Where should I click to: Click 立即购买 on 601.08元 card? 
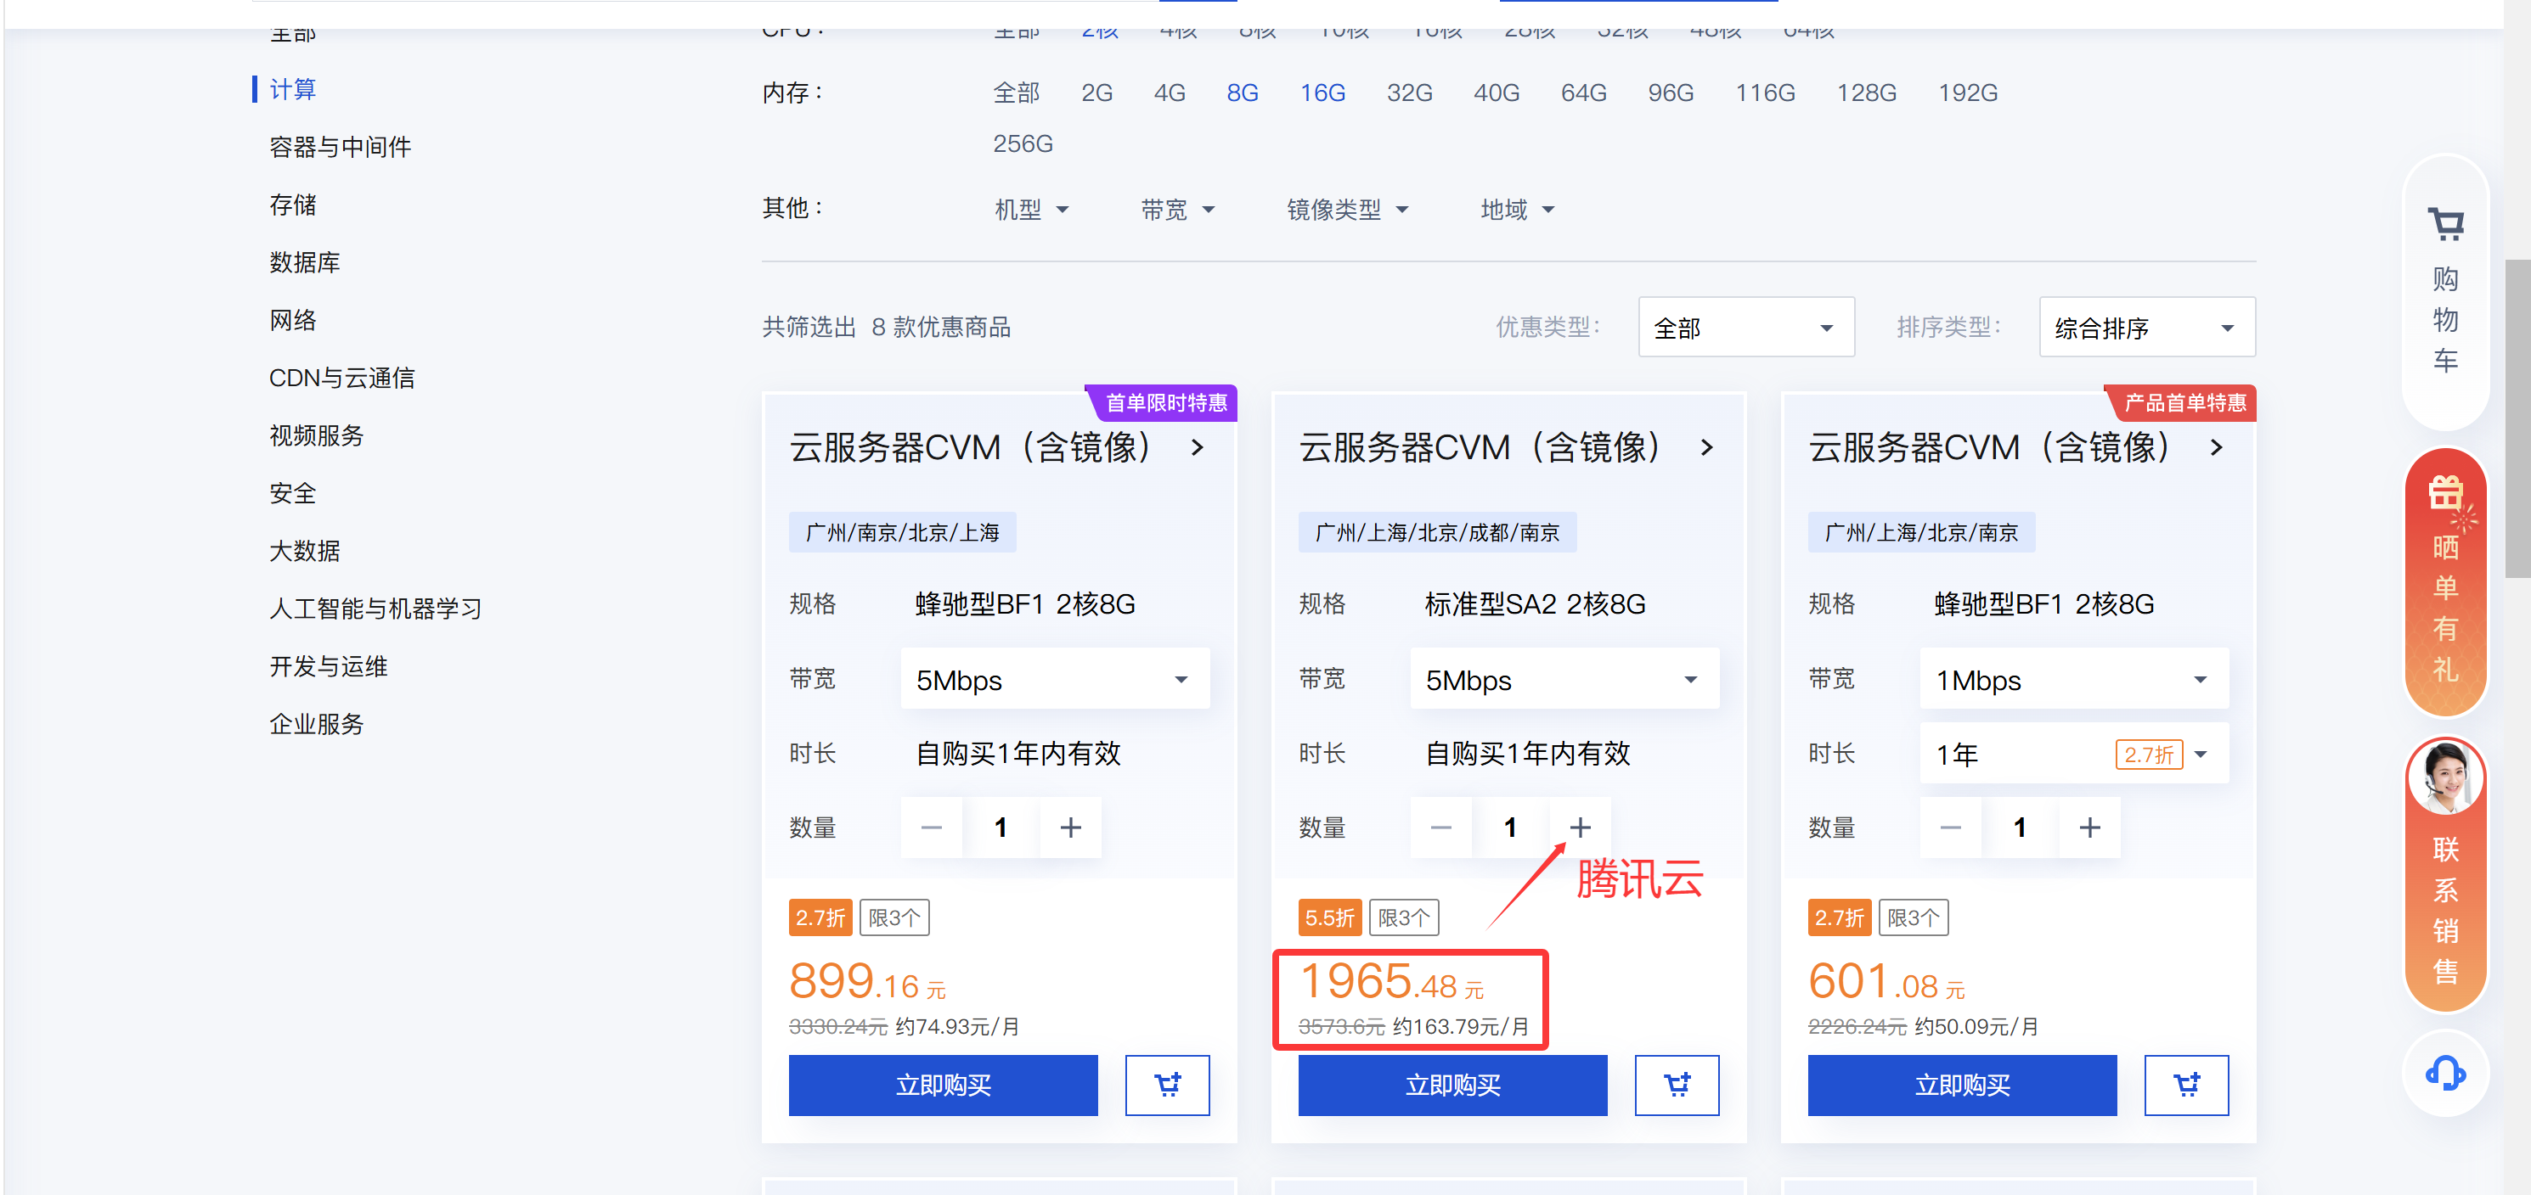[x=1962, y=1085]
